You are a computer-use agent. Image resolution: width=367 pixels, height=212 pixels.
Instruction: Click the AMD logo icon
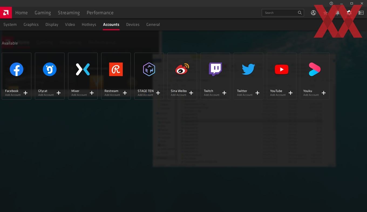6,12
